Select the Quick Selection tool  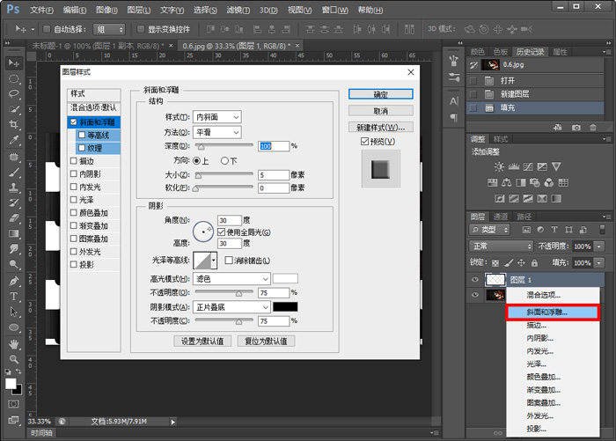pos(14,109)
